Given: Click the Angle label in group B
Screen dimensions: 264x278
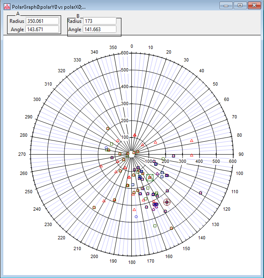Looking at the screenshot, I should tap(75, 30).
